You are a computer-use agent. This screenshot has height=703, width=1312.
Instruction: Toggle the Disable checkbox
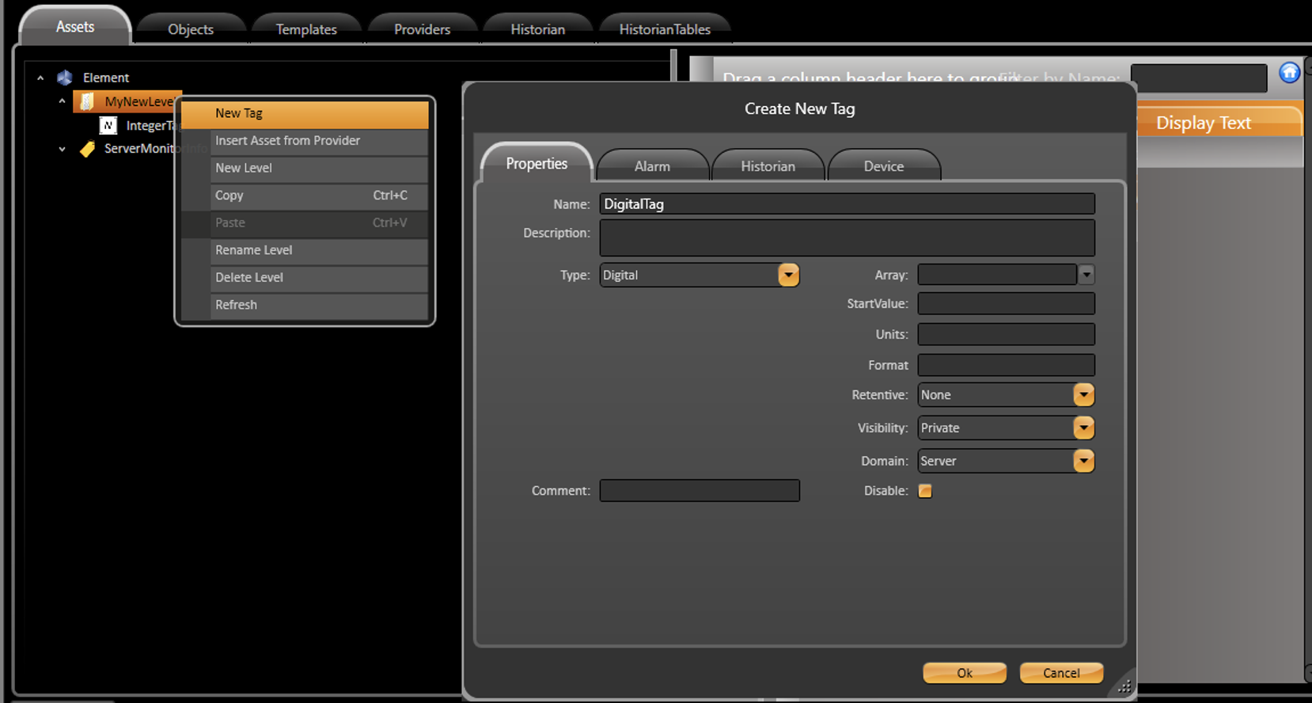pyautogui.click(x=925, y=491)
